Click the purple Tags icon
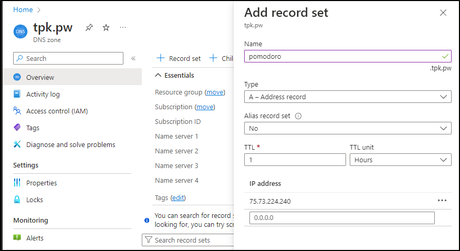This screenshot has height=251, width=460. coord(17,128)
